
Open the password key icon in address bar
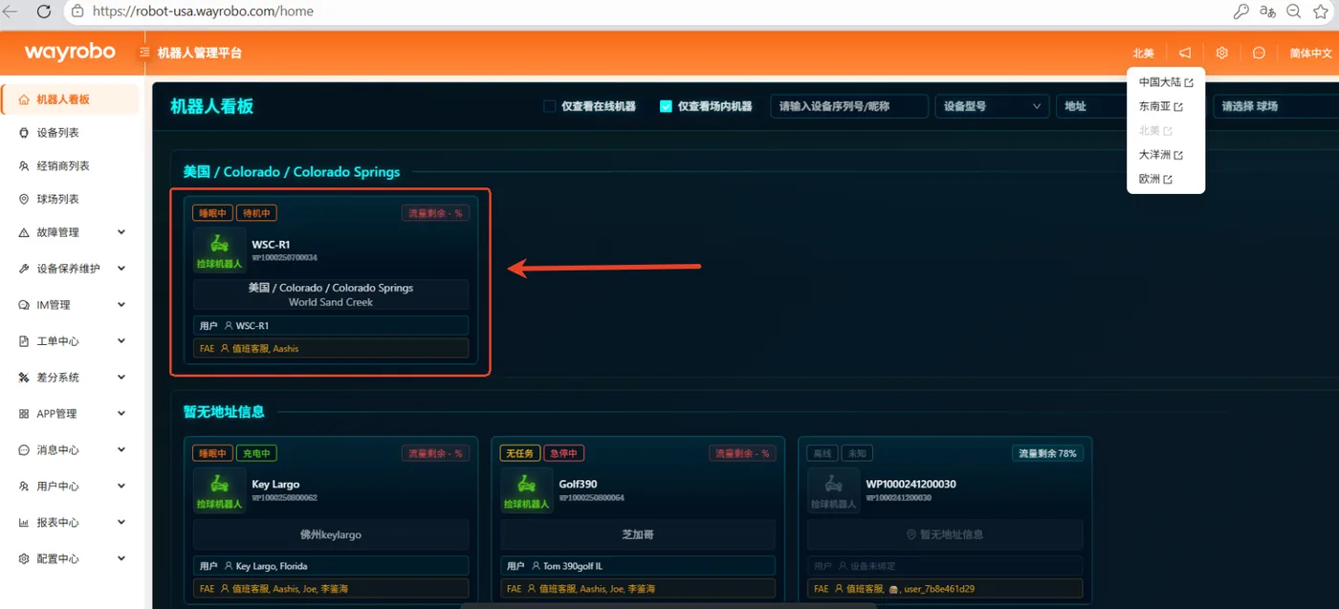(1240, 11)
